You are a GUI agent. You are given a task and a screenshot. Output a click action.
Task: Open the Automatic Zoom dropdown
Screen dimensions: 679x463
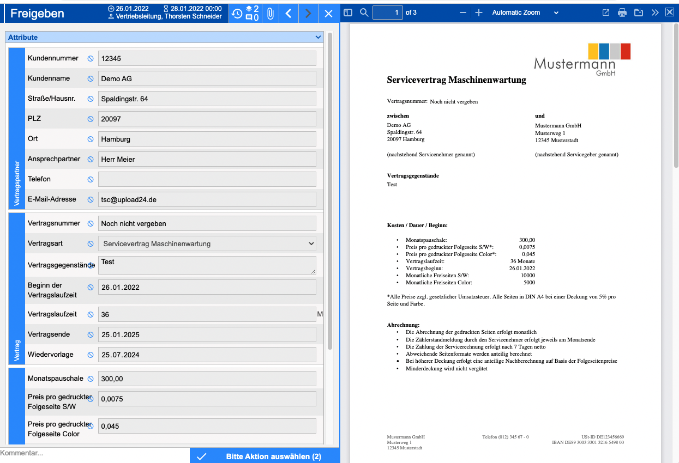pyautogui.click(x=525, y=13)
